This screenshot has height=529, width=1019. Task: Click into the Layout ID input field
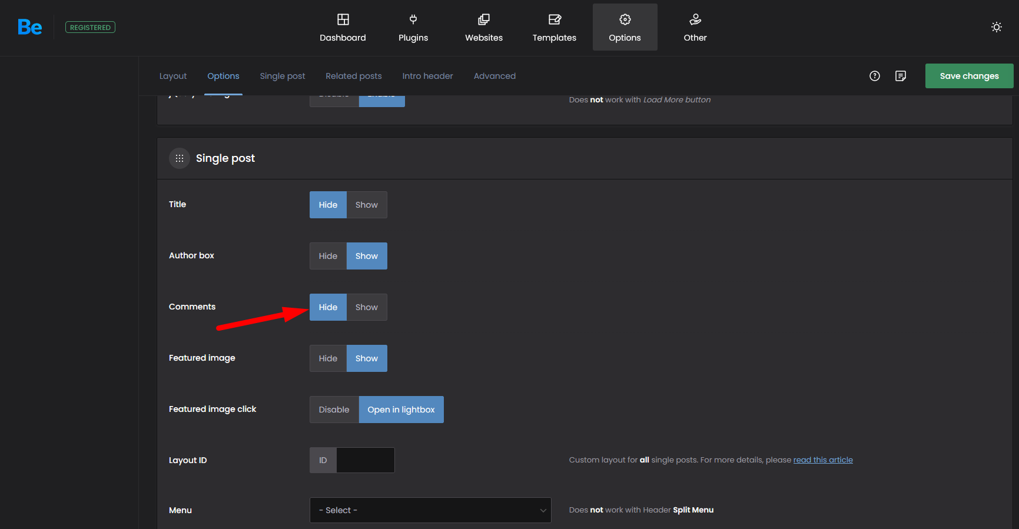365,460
